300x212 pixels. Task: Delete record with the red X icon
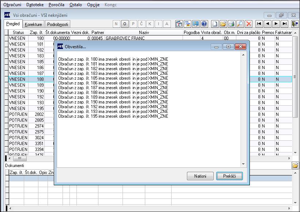click(x=248, y=24)
